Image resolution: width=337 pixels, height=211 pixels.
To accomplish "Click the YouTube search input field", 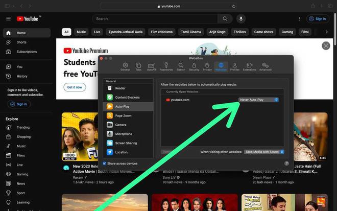I will (x=155, y=19).
